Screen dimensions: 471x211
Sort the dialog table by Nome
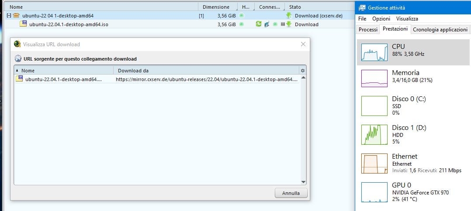[64, 71]
